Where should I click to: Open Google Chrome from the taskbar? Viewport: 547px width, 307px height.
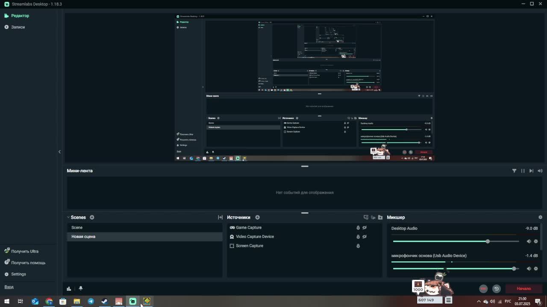[x=49, y=301]
